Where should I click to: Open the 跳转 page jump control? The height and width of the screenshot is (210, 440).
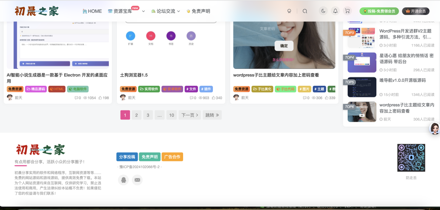coord(212,115)
